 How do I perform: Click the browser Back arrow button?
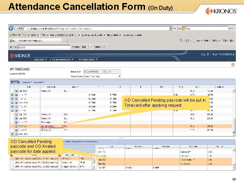[11, 28]
